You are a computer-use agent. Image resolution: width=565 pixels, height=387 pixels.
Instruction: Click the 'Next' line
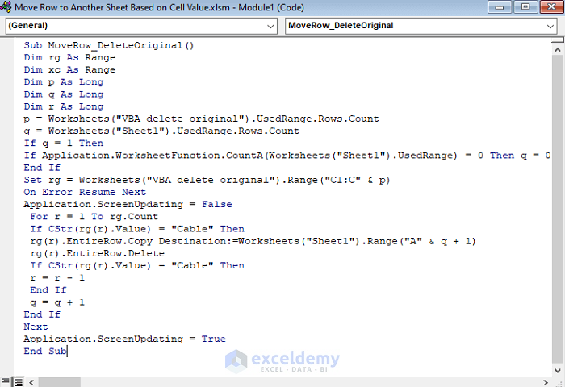click(x=36, y=327)
